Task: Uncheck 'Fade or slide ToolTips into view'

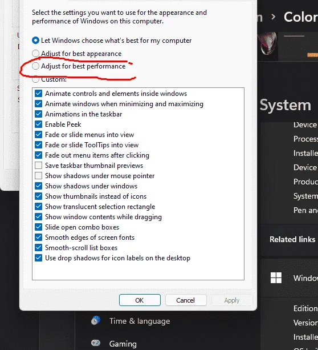Action: (x=38, y=144)
